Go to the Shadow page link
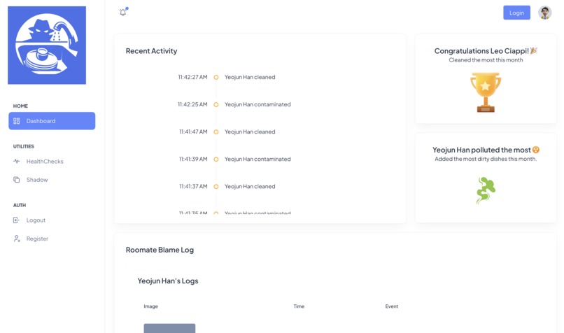Viewport: 564px width, 333px height. point(37,180)
